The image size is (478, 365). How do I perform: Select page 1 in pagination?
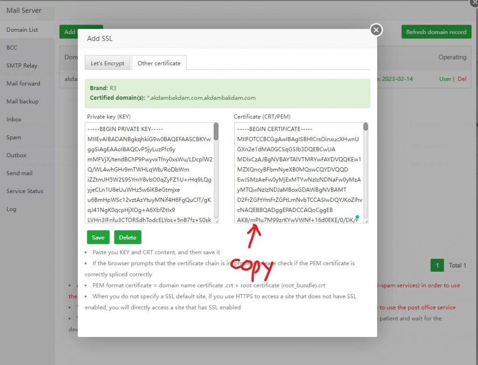point(437,265)
